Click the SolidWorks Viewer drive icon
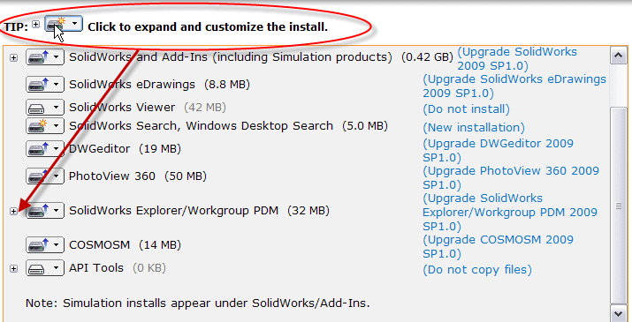 (x=36, y=108)
